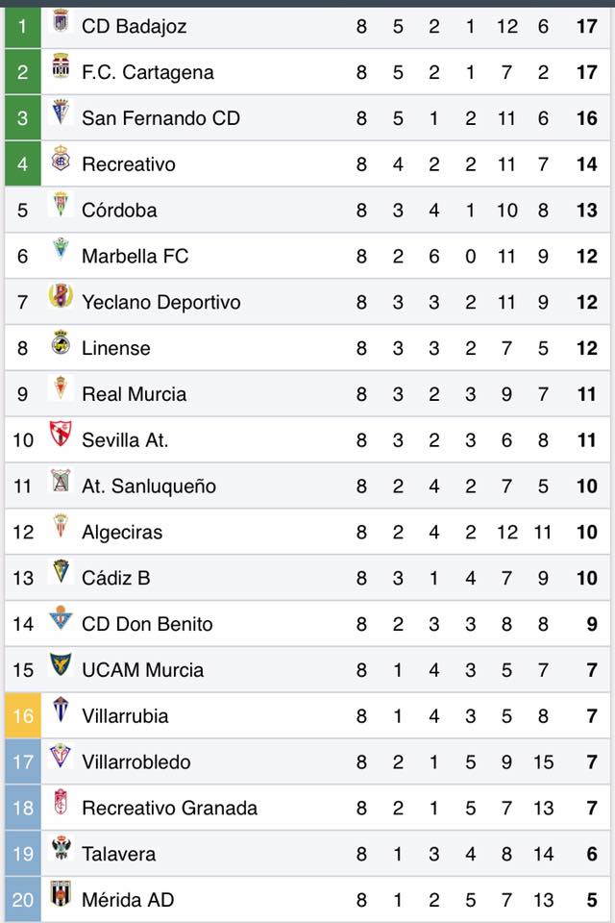
Task: Click the CD Badajoz club crest
Action: tap(61, 22)
